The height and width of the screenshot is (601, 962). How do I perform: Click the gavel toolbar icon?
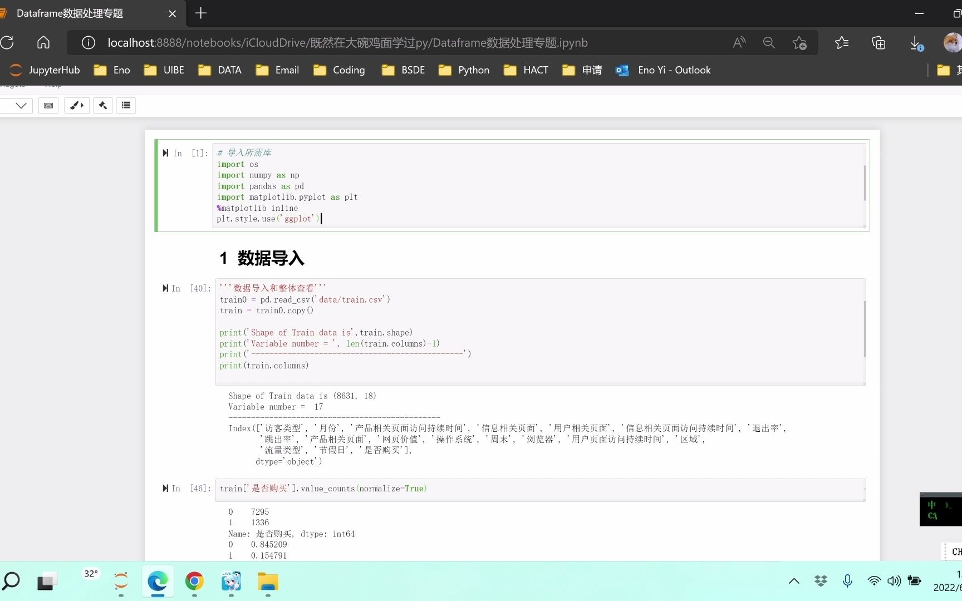102,105
